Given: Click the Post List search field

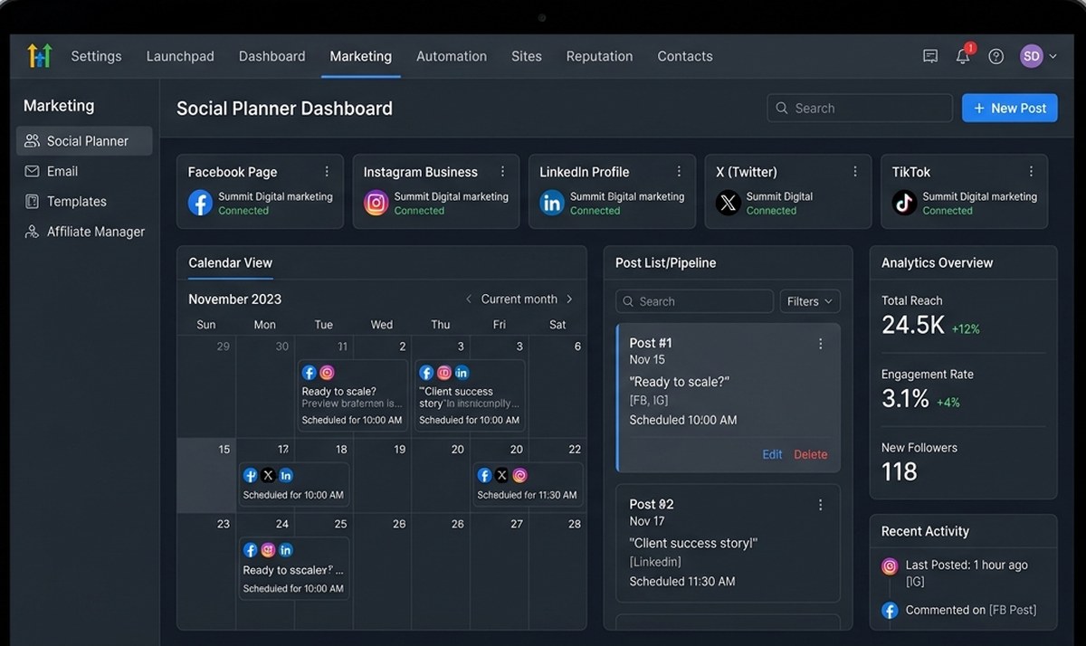Looking at the screenshot, I should [694, 301].
